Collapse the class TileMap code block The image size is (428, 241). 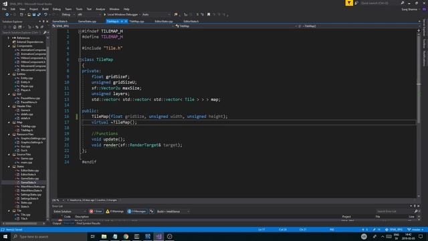80,60
